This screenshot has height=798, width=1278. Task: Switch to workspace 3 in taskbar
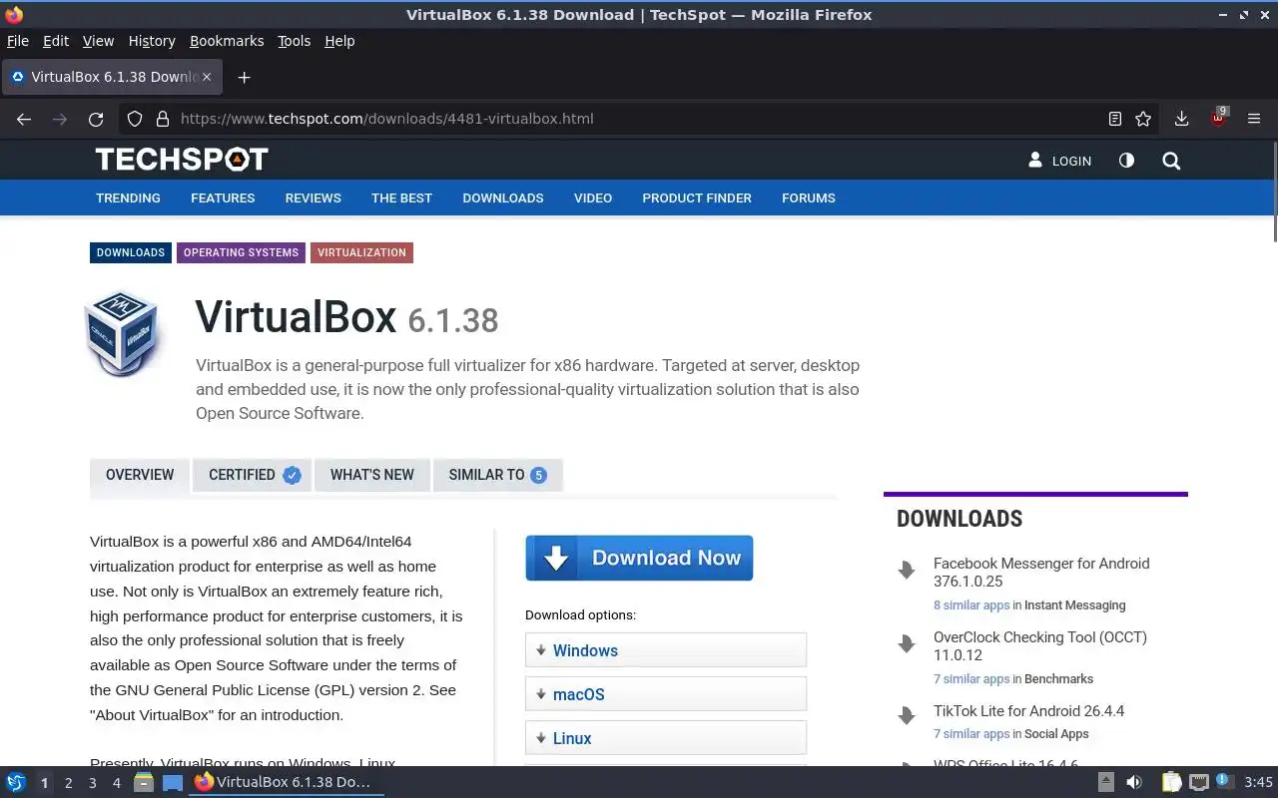click(x=92, y=783)
